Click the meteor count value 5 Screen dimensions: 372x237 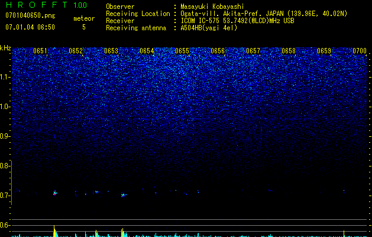pos(84,27)
